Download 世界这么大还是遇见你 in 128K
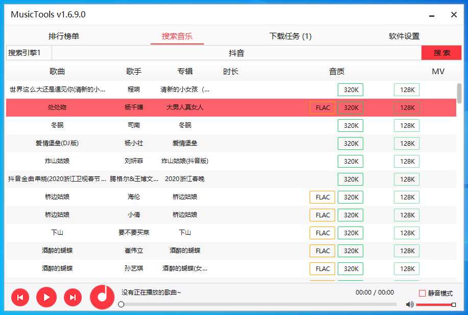 (407, 89)
